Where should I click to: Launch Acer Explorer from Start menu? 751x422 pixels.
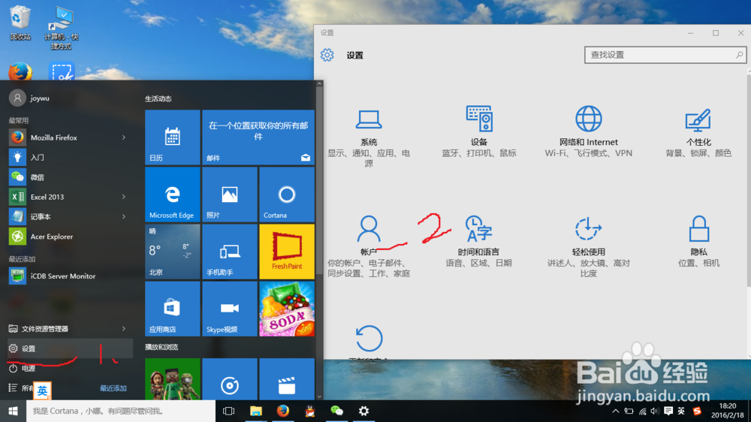(70, 237)
